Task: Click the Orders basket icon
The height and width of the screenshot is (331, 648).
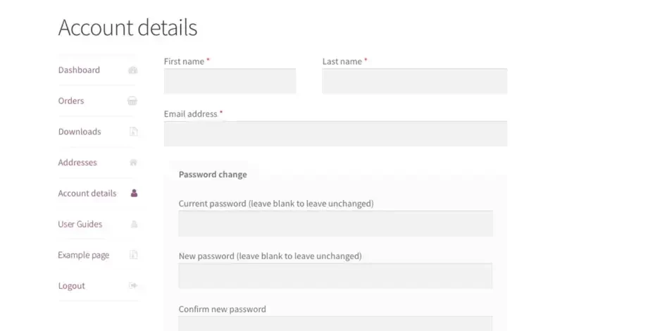Action: (132, 101)
